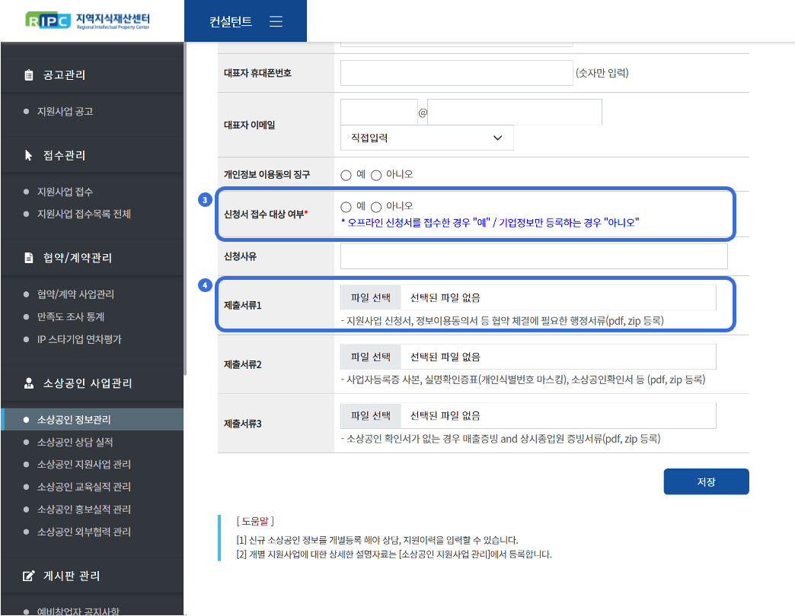This screenshot has width=795, height=616.
Task: Click 파일 선택 for 제출서류3
Action: 370,416
